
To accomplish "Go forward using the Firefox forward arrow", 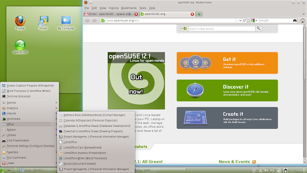I will (x=94, y=20).
